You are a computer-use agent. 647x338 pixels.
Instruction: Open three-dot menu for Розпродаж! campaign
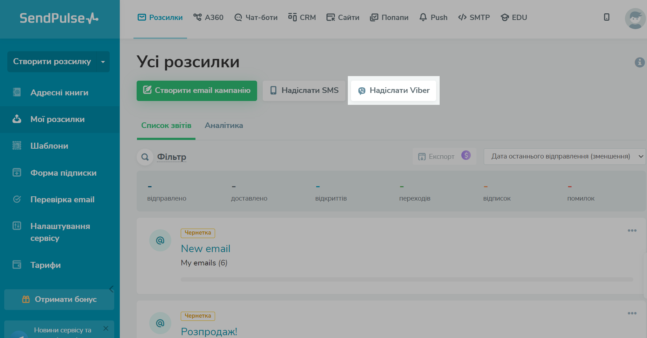[x=632, y=313]
